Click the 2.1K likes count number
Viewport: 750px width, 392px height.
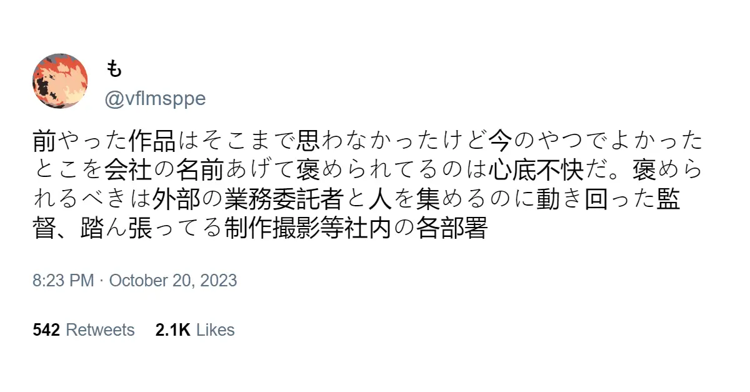coord(172,330)
